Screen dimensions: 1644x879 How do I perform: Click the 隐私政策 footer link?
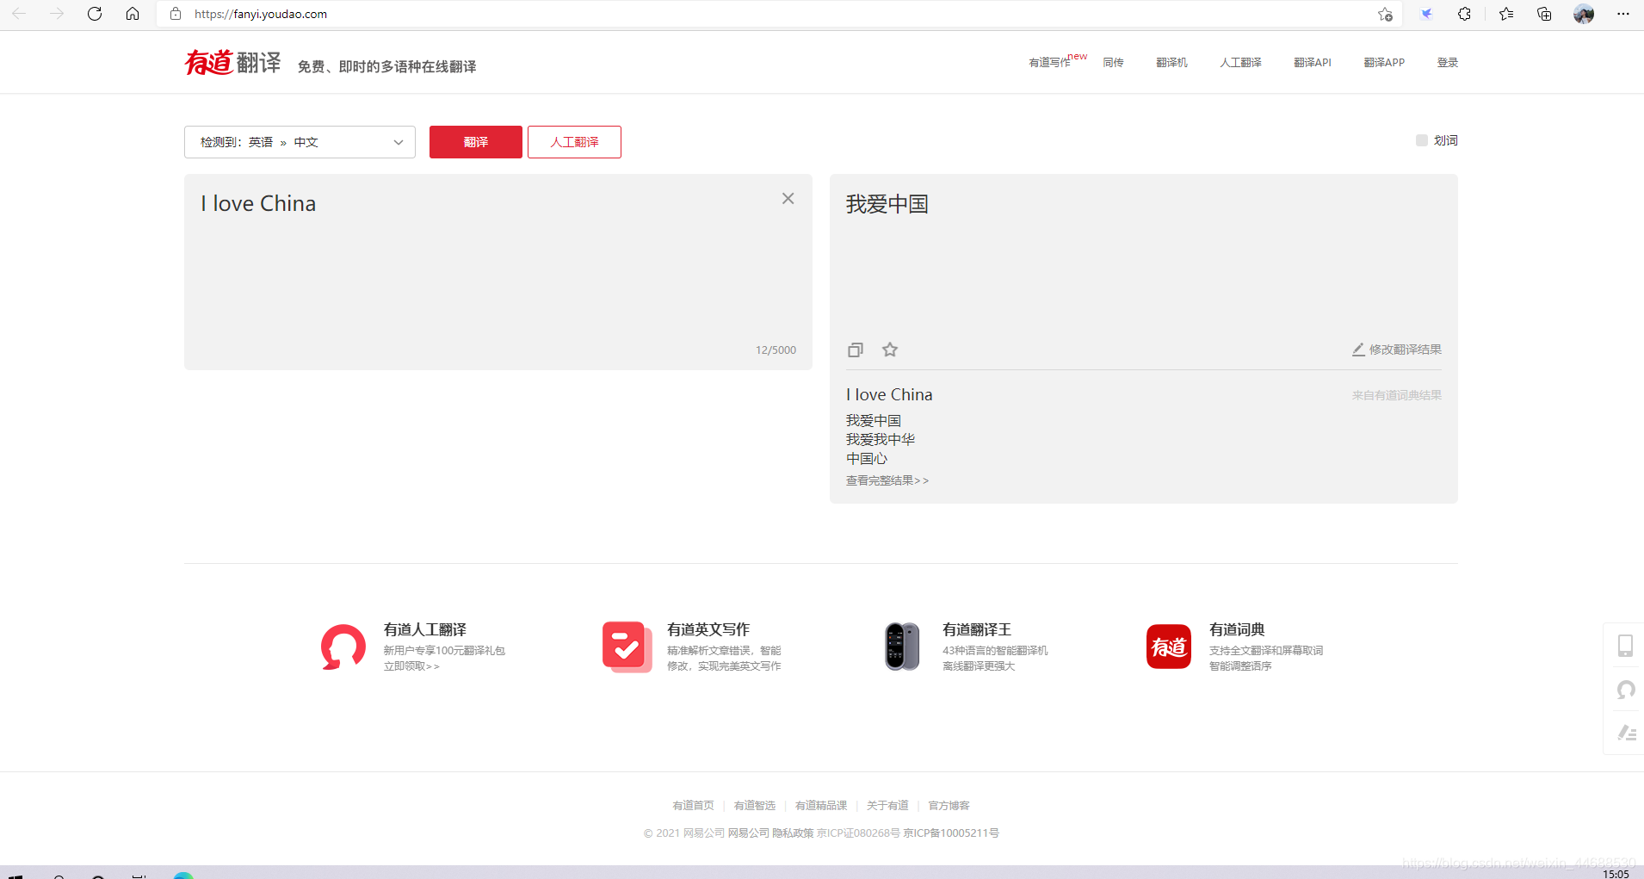(x=793, y=833)
